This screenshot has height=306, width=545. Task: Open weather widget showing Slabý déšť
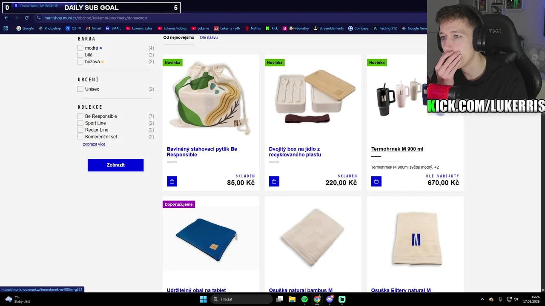click(x=17, y=299)
